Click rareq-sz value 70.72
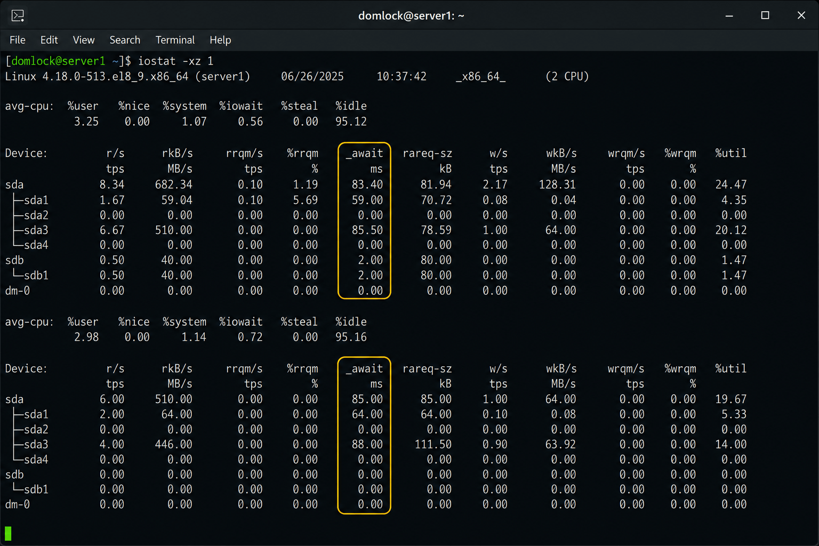 pyautogui.click(x=436, y=200)
